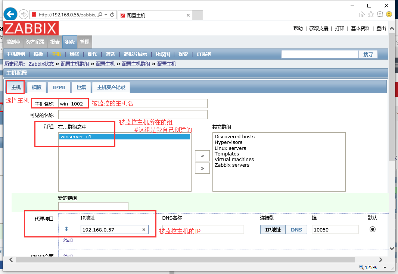Screen dimensions: 398x274
Task: Open a new blank browser tab
Action: 198,15
